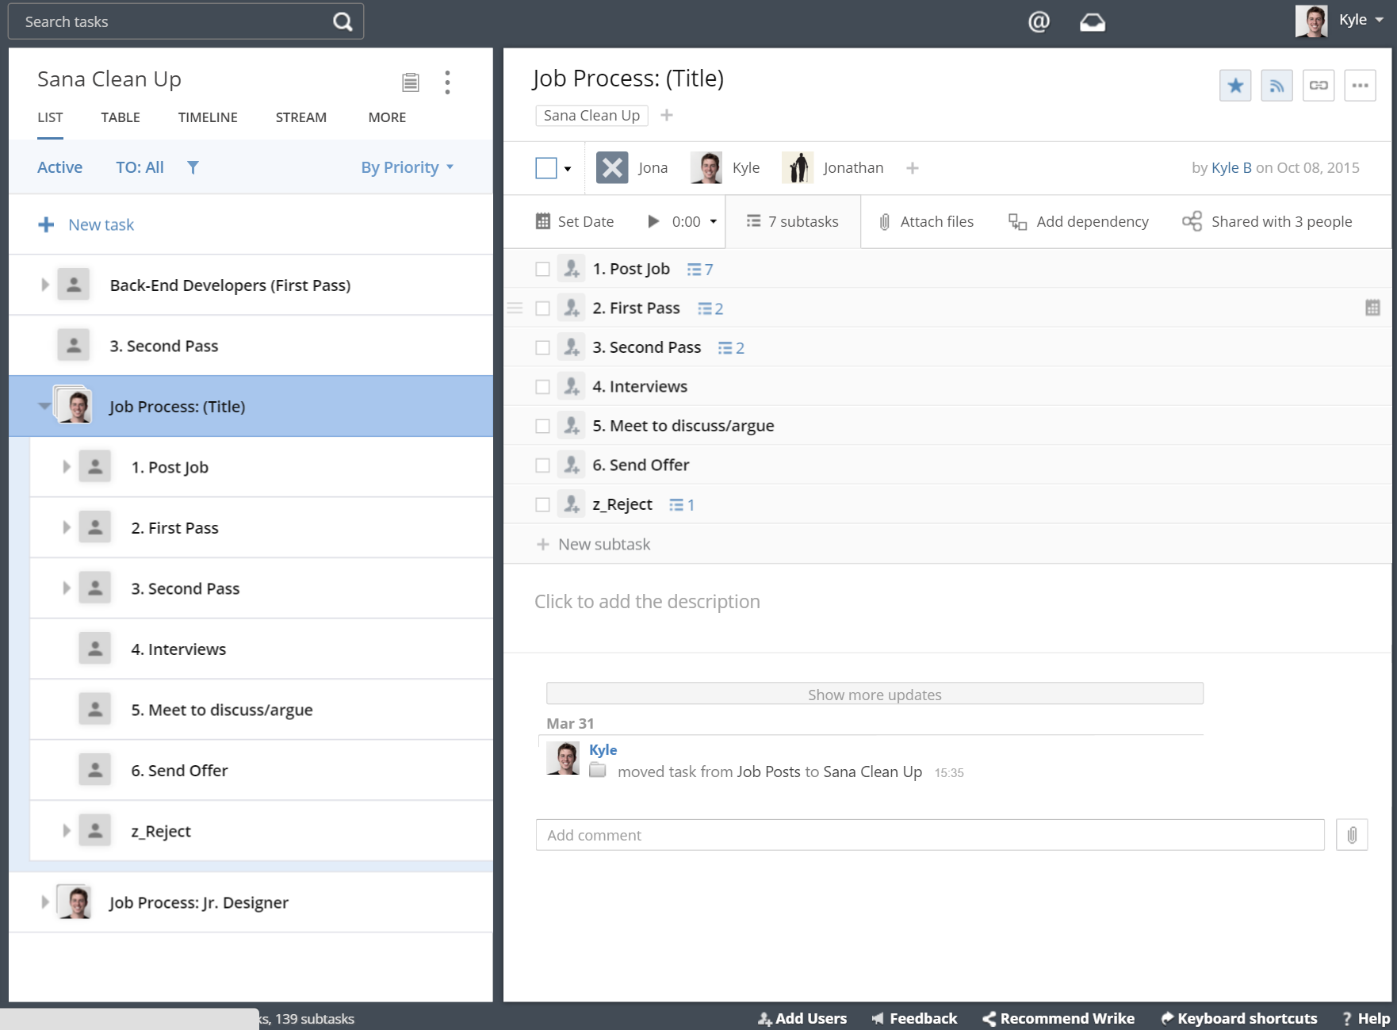Check the 1. Post Job subtask checkbox

point(542,270)
